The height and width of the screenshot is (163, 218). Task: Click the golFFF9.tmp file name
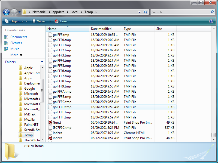tap(62, 86)
